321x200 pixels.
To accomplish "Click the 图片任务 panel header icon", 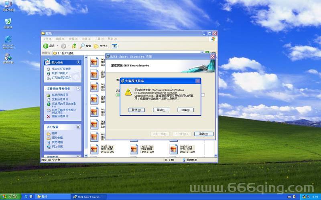I will (47, 61).
